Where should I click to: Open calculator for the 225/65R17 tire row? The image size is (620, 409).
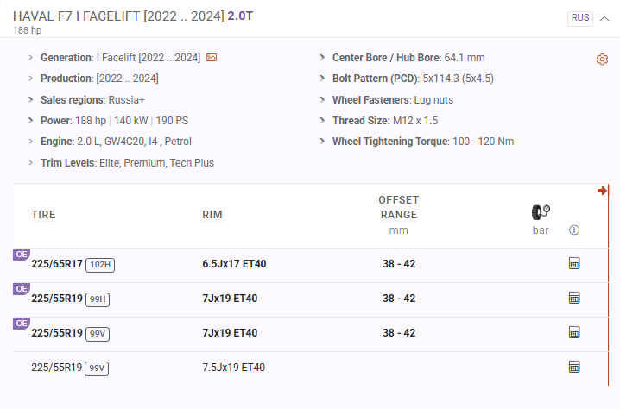click(574, 263)
